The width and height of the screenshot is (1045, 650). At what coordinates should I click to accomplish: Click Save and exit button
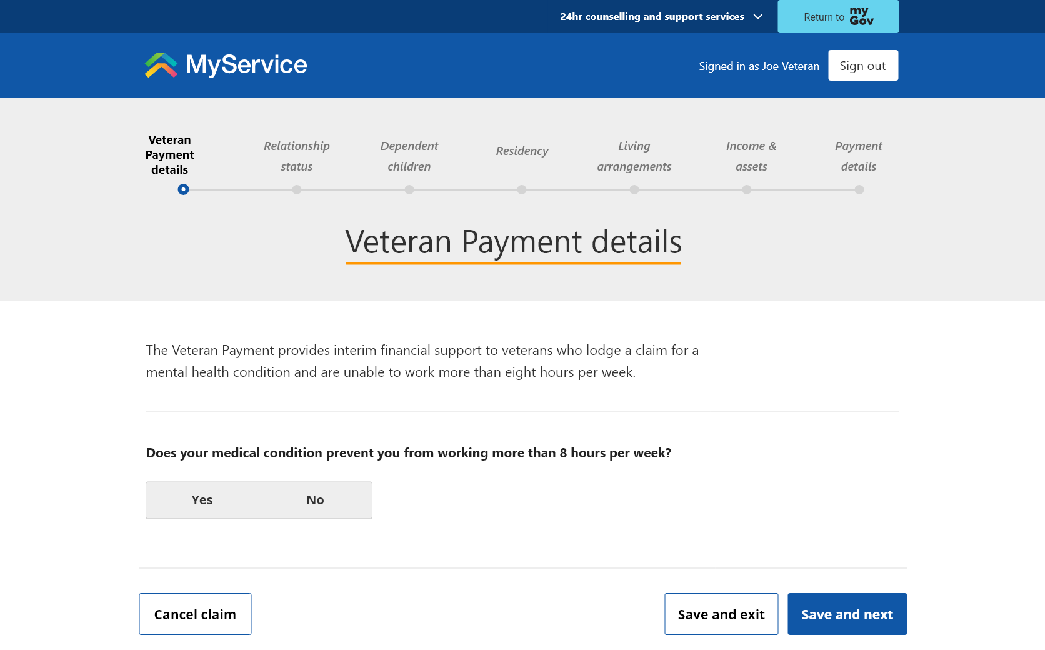pos(721,614)
